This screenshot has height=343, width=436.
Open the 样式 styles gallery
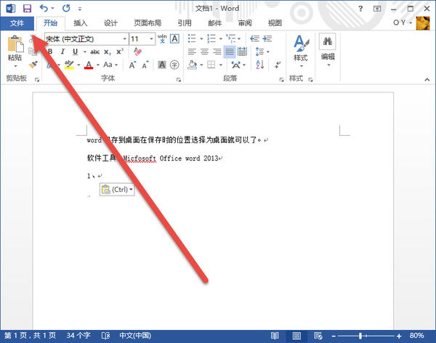[x=301, y=52]
